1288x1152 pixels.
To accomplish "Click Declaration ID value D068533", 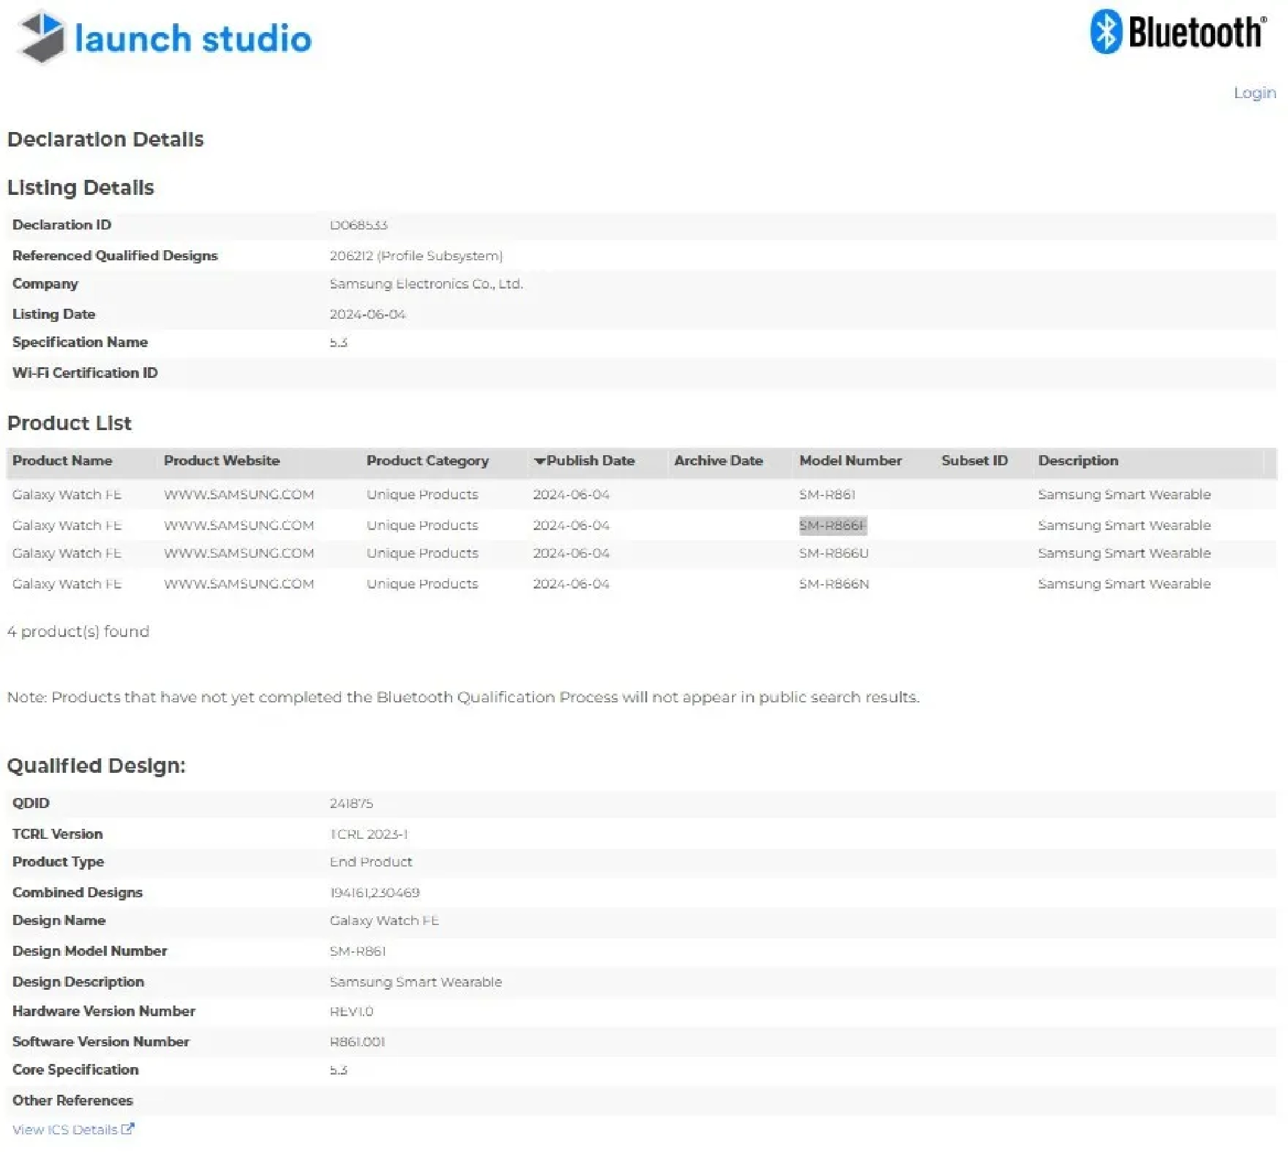I will (x=358, y=225).
